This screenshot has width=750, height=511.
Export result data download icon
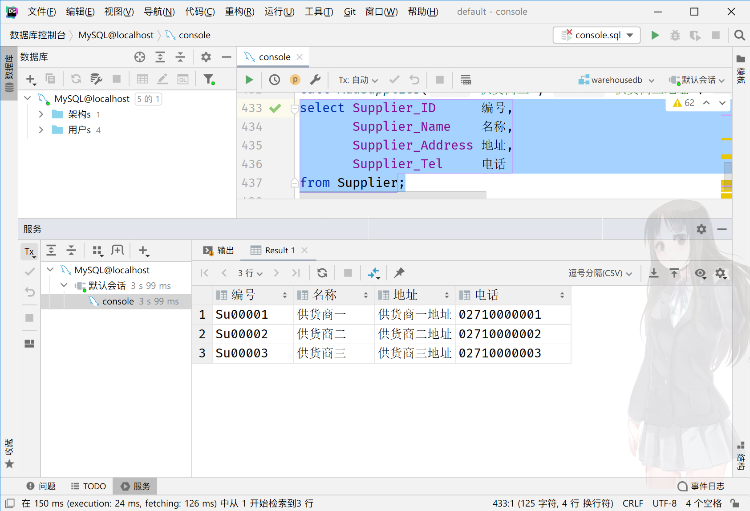tap(654, 273)
